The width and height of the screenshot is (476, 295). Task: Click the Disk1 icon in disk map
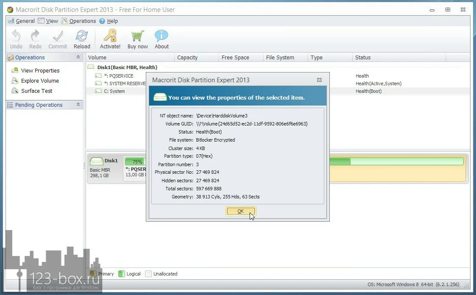tap(97, 161)
